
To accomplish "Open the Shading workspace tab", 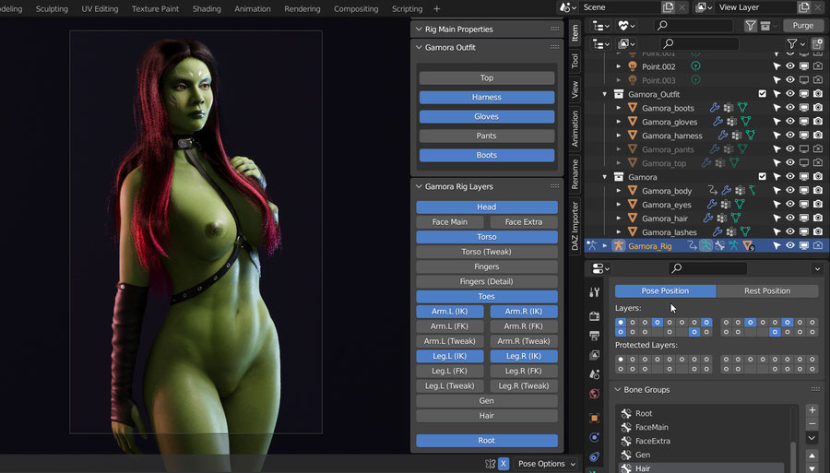I will click(x=207, y=8).
